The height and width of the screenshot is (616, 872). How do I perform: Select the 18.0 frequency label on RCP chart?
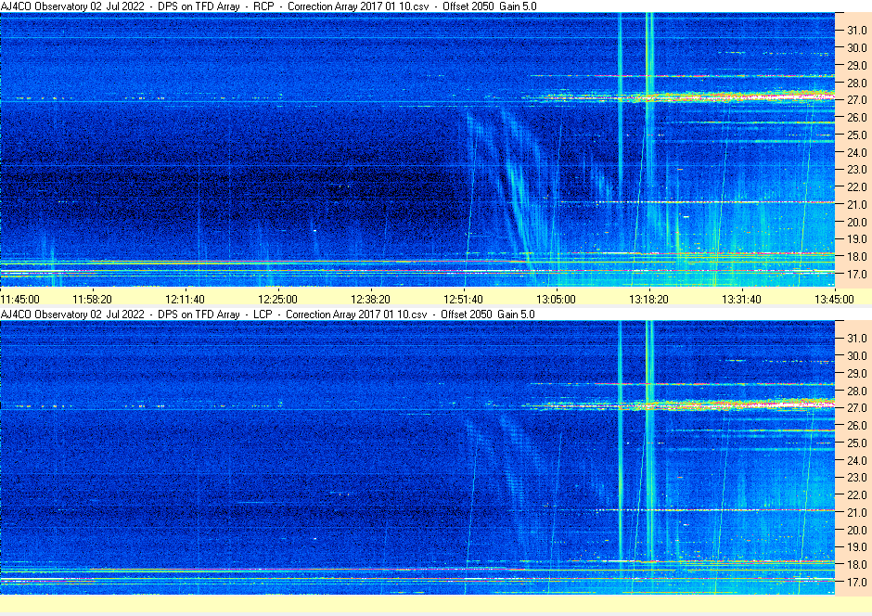857,257
